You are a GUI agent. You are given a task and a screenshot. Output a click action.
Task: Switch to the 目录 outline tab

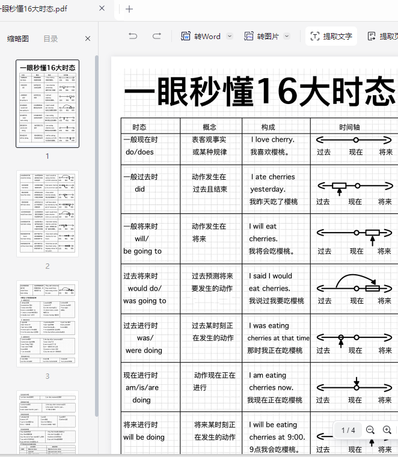coord(51,38)
